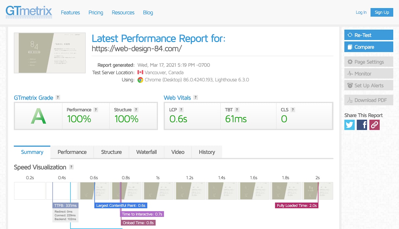Click the Re-Test button

pyautogui.click(x=369, y=35)
